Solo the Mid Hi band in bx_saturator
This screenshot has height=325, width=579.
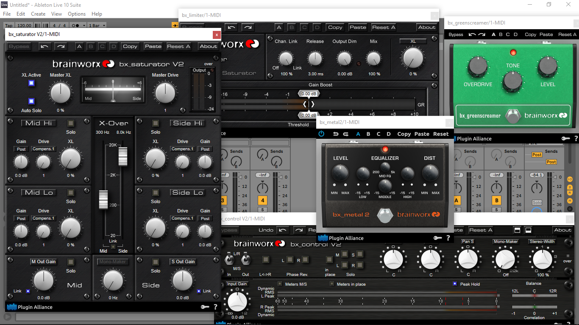pyautogui.click(x=71, y=123)
